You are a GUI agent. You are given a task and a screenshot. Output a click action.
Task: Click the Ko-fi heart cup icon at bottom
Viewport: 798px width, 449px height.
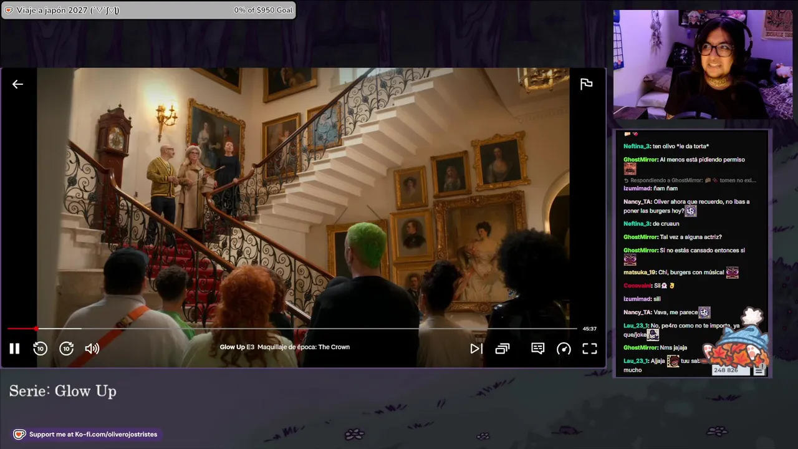[19, 434]
